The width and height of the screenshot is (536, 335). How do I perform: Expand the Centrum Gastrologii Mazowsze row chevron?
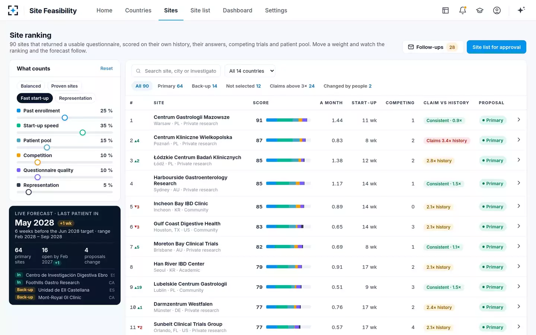click(519, 120)
